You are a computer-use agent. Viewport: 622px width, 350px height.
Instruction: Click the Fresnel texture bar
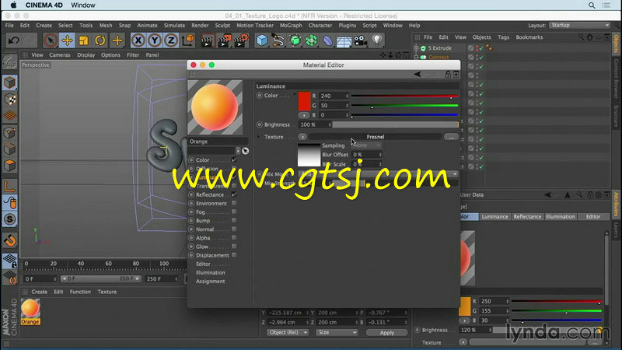pos(376,137)
